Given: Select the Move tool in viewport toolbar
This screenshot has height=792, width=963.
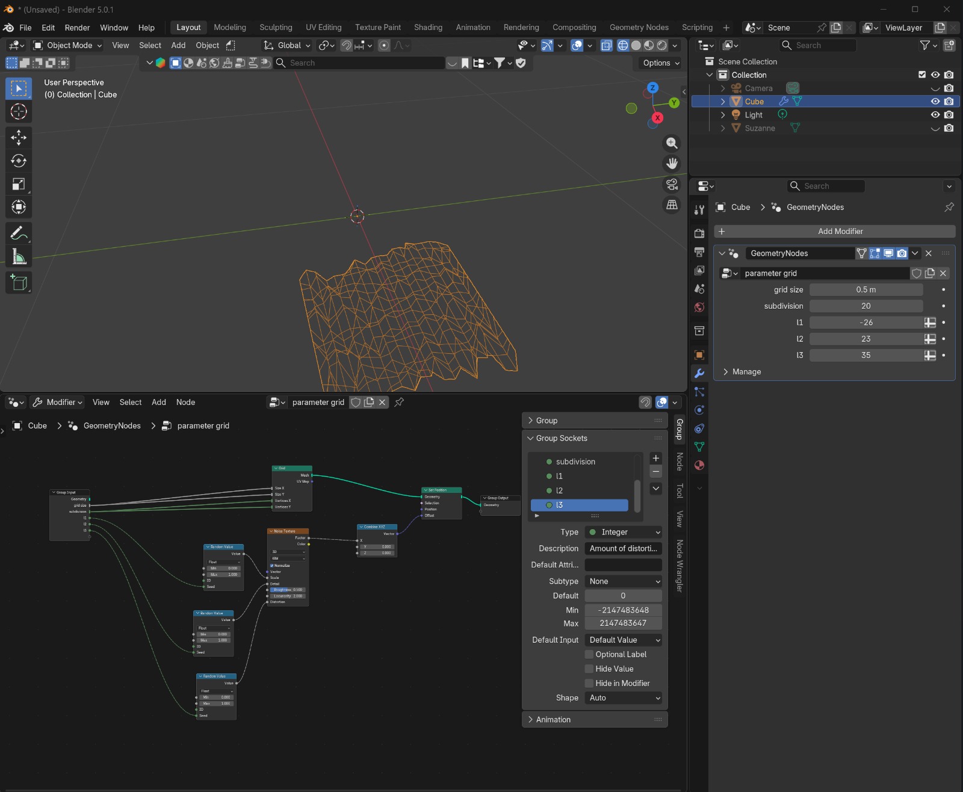Looking at the screenshot, I should pos(19,138).
